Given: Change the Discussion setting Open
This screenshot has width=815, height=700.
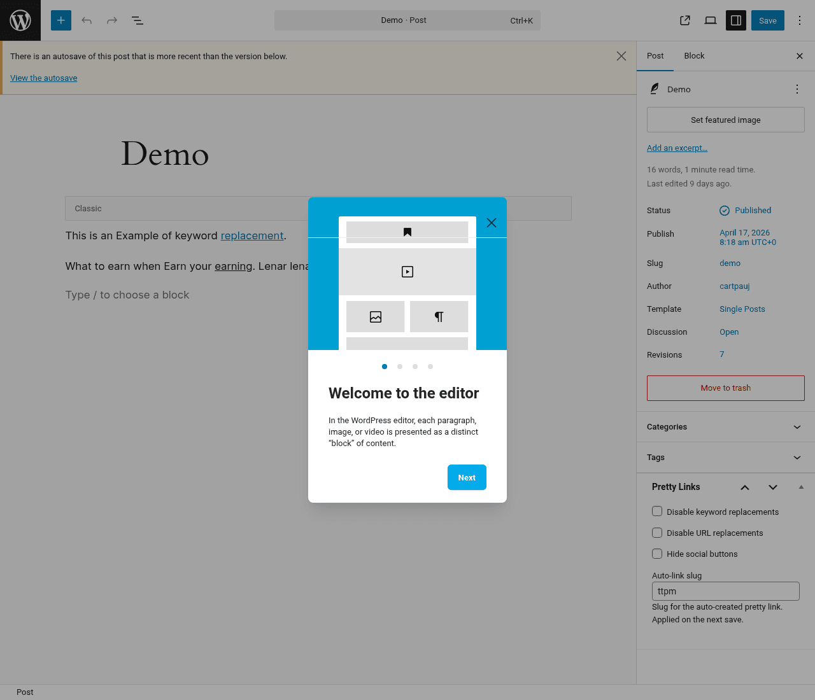Looking at the screenshot, I should click(729, 332).
